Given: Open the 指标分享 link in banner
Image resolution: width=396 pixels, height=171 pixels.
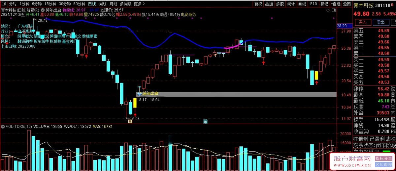Looking at the screenshot, I should tap(384, 158).
